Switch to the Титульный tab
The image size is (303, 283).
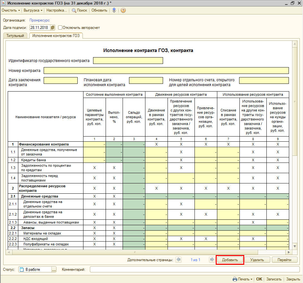(x=15, y=36)
